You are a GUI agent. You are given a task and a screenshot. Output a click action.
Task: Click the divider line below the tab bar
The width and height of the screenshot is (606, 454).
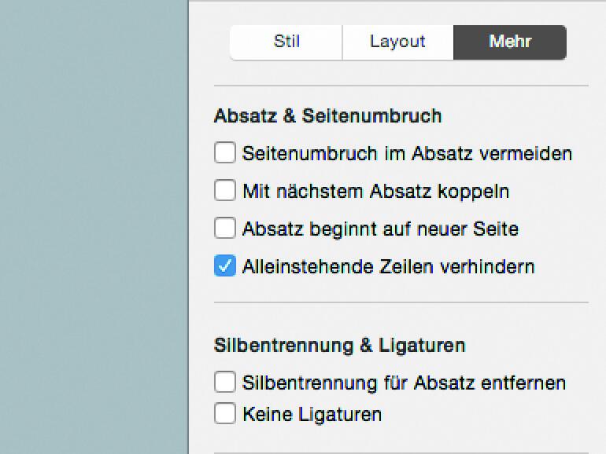[401, 86]
